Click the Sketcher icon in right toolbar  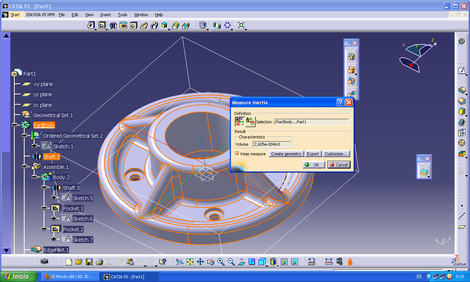coord(462,70)
